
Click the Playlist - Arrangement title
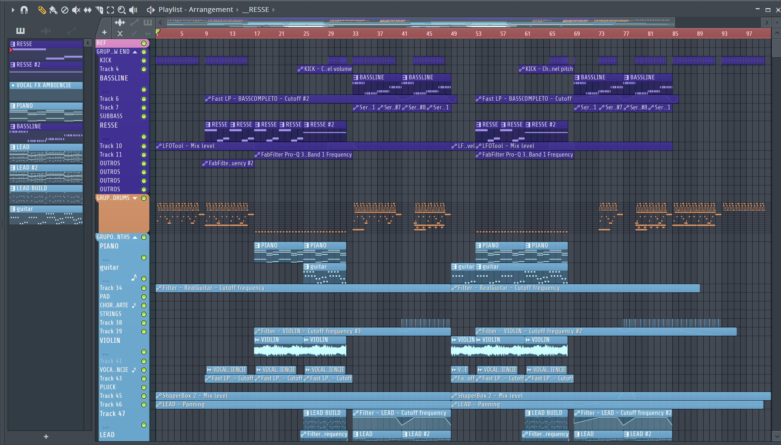(x=196, y=10)
